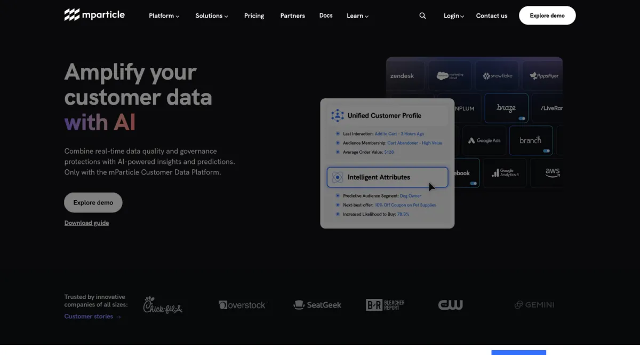The width and height of the screenshot is (640, 355).
Task: Click the '$128' average order value
Action: click(x=389, y=152)
